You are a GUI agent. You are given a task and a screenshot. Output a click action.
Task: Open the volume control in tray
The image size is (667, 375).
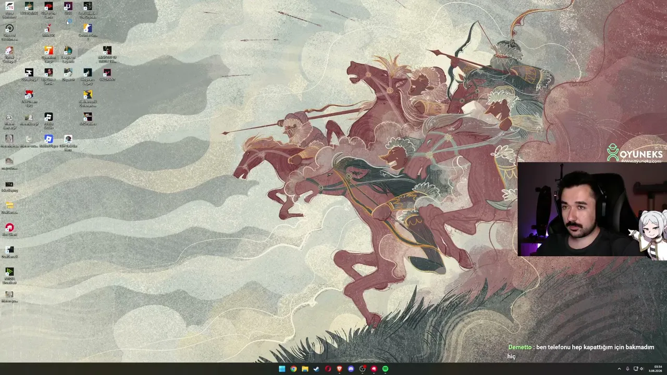point(641,369)
